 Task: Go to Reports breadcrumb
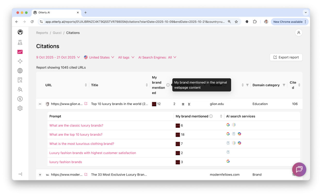[x=42, y=33]
